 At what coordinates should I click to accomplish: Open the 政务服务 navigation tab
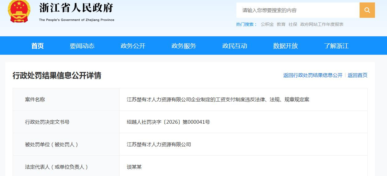[184, 46]
